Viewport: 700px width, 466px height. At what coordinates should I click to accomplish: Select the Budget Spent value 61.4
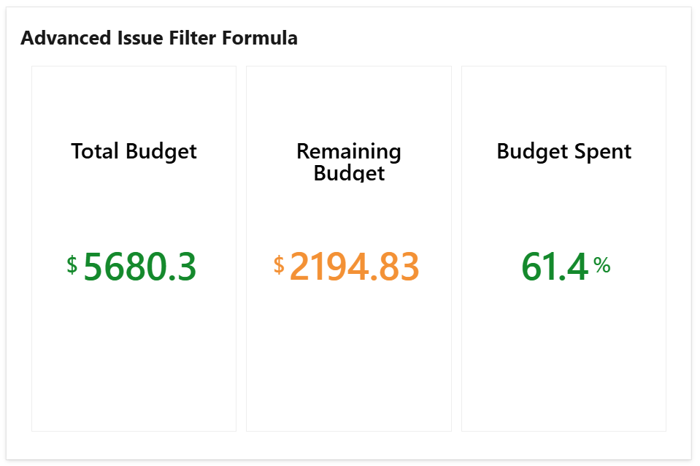(x=555, y=267)
